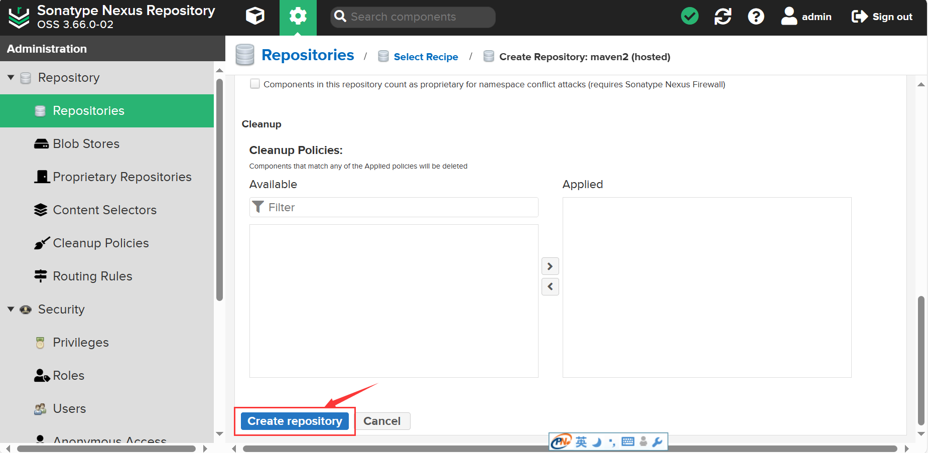Sign out of Nexus Repository

[x=882, y=17]
